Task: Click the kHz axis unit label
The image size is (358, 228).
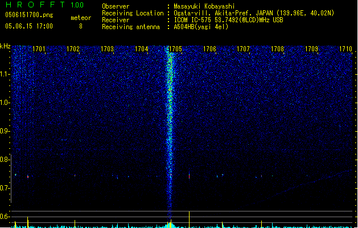Action: [5, 46]
